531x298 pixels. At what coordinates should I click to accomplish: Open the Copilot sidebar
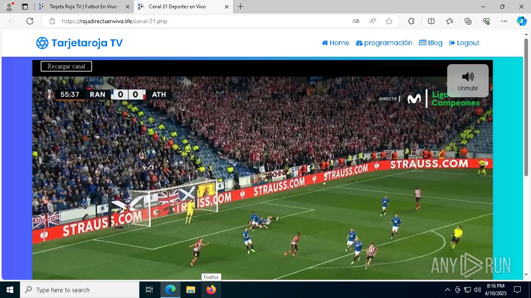(x=521, y=21)
